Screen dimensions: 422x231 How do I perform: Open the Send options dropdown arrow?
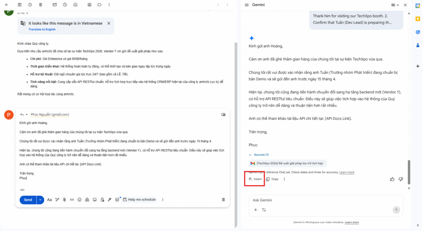pos(40,200)
